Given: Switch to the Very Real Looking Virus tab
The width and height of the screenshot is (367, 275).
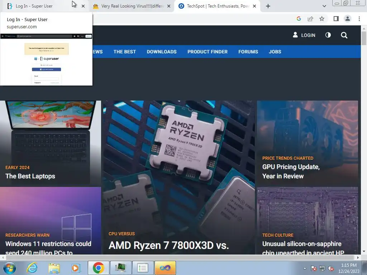Looking at the screenshot, I should click(131, 6).
